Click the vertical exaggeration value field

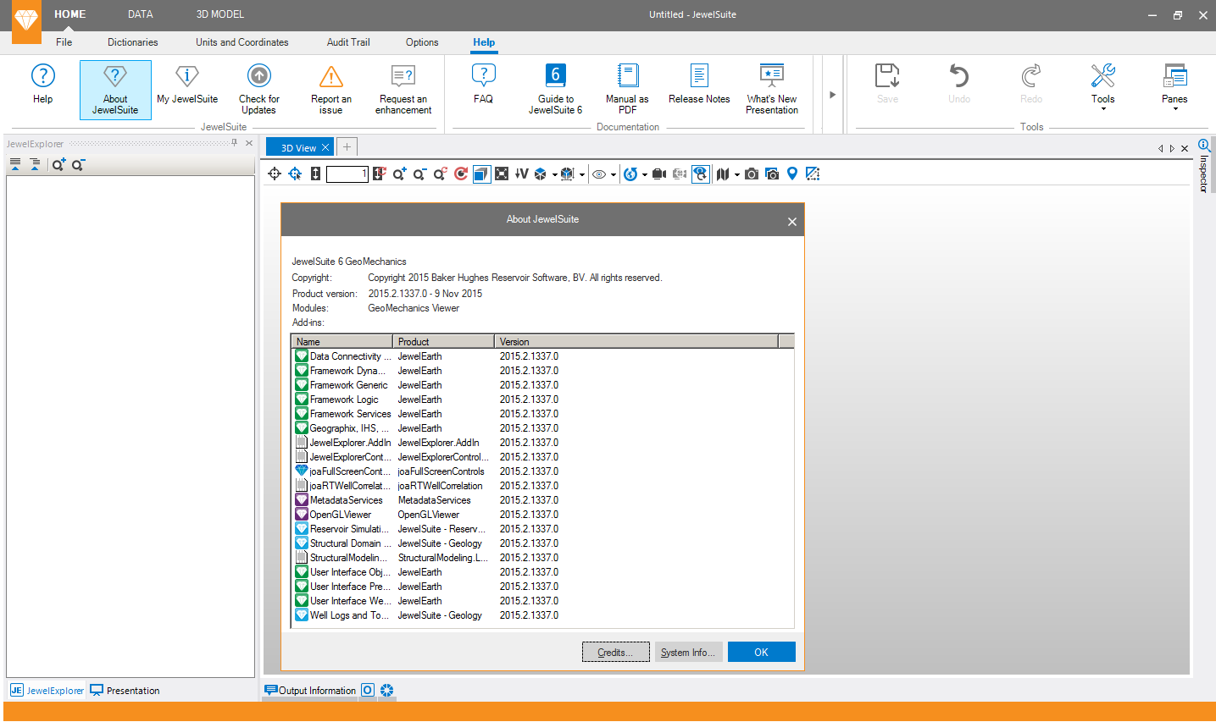point(347,174)
